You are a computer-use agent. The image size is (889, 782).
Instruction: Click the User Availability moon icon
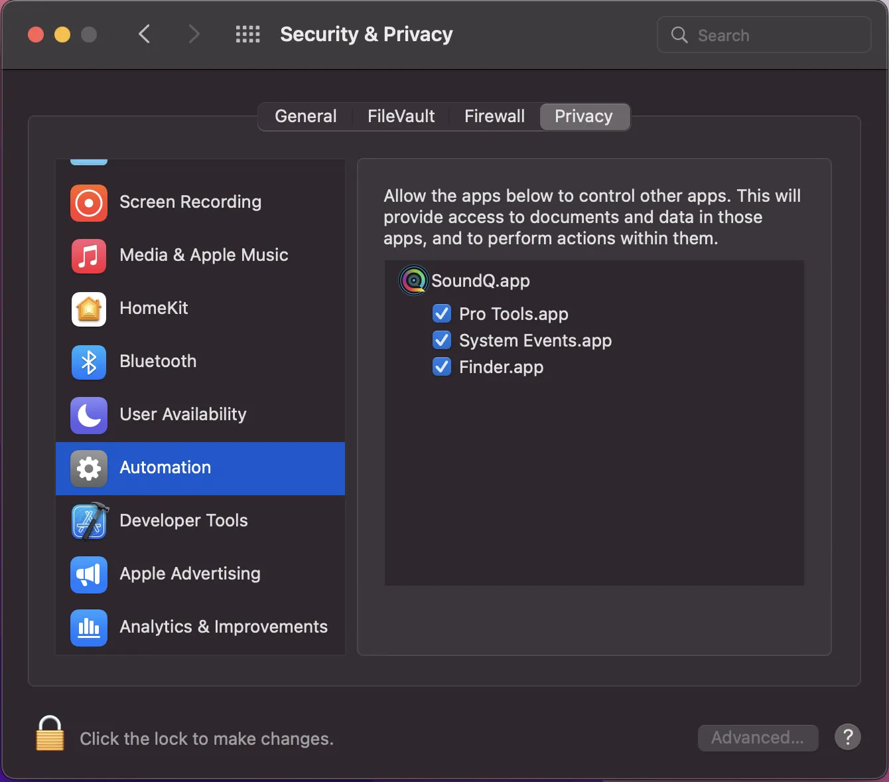pos(89,415)
